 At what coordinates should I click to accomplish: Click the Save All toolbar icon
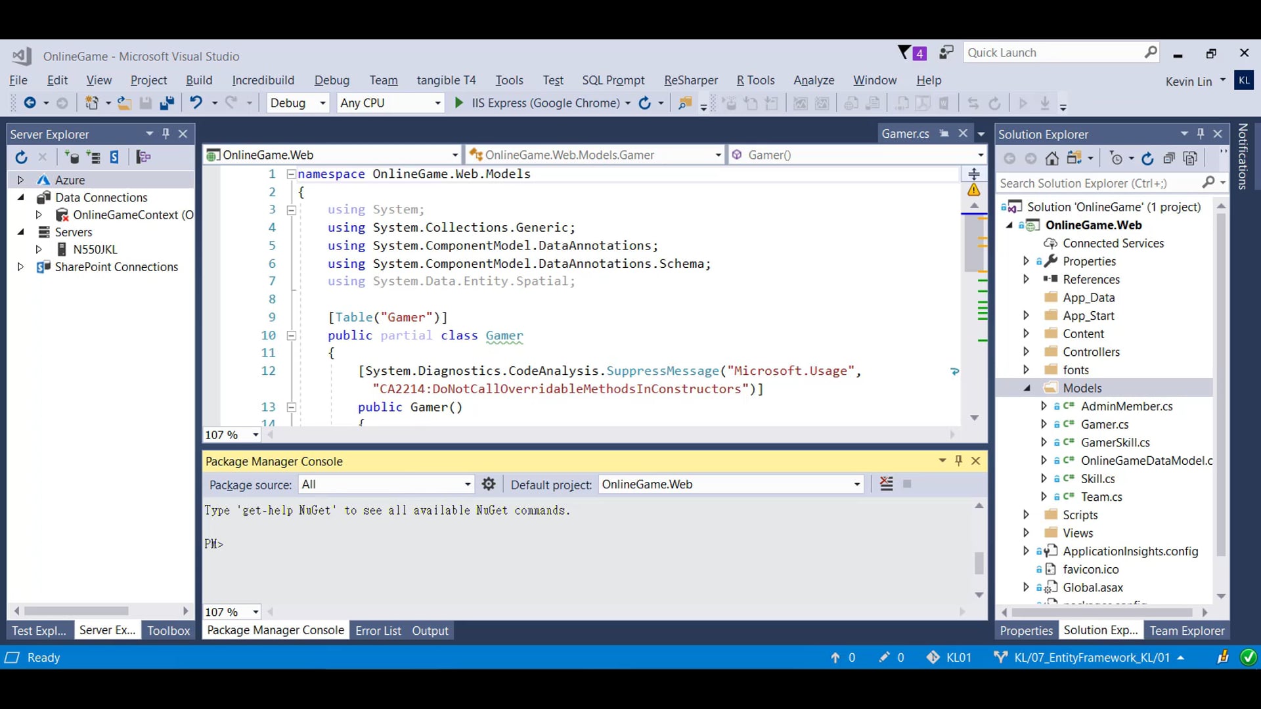click(x=167, y=103)
